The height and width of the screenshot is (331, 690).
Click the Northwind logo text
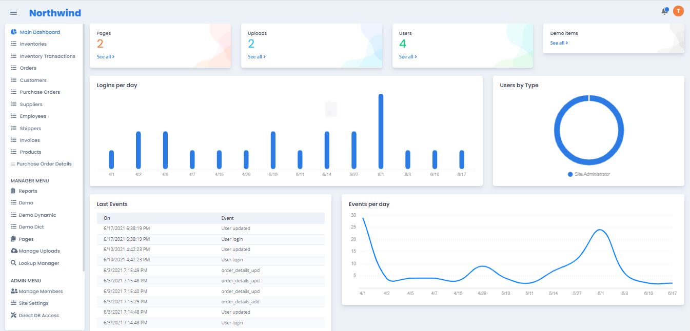pos(55,13)
